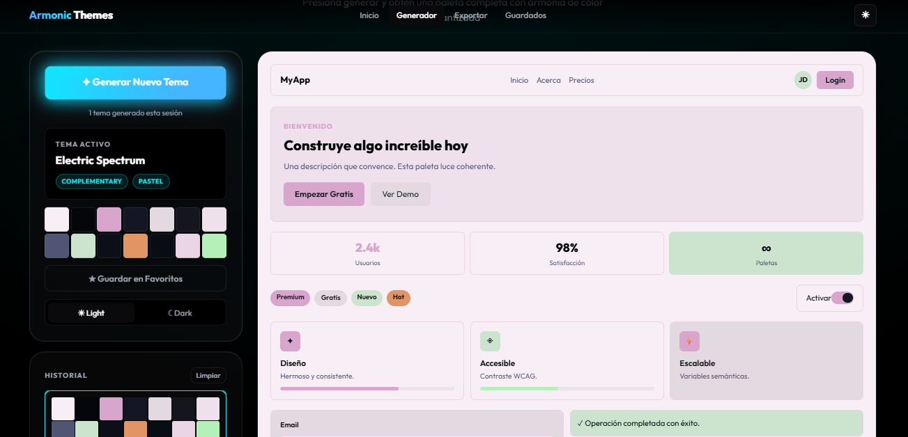Open the history theme palette thumbnail

click(135, 415)
